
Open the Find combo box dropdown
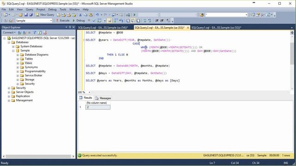point(247,15)
